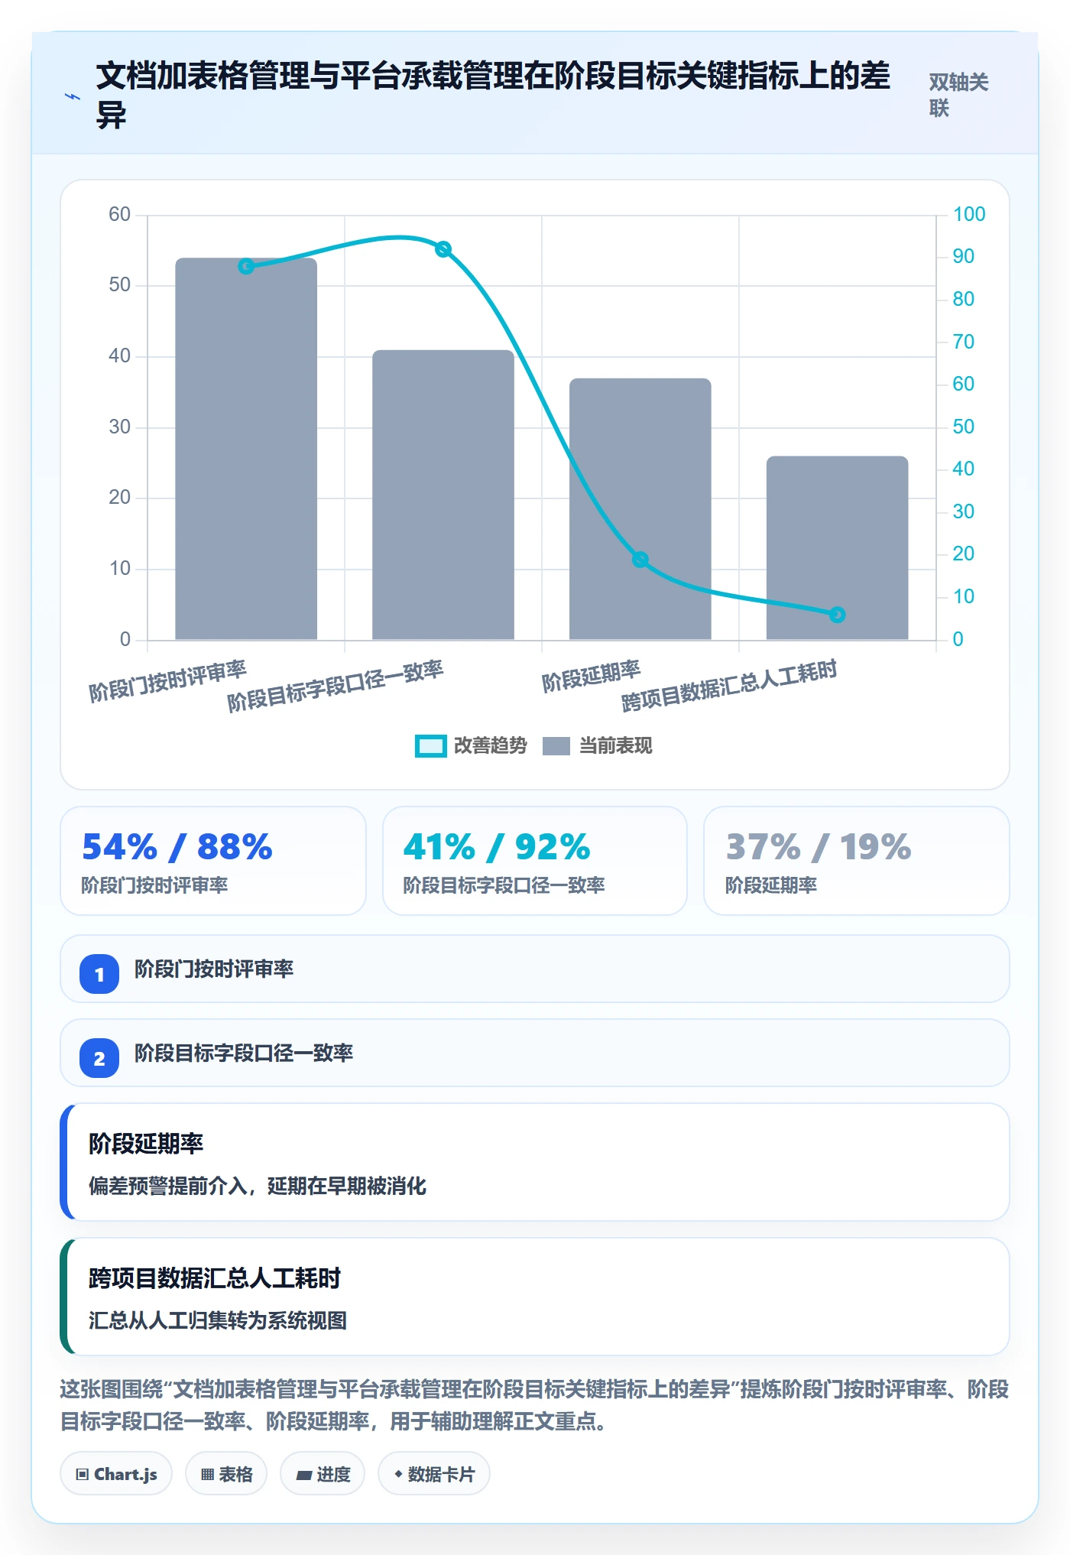
Task: Click the 阶段延期率 bar in chart
Action: coord(640,509)
